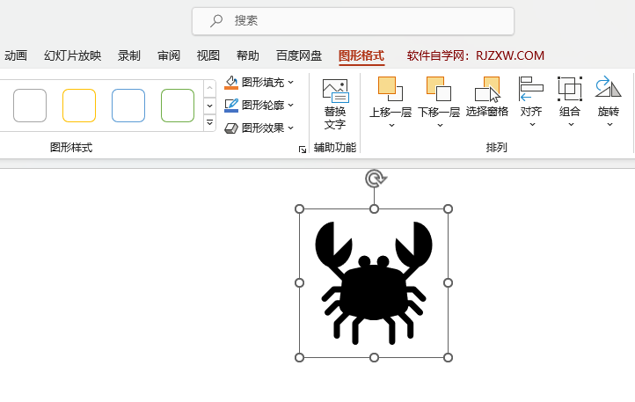Expand the 组合 dropdown arrow

click(x=571, y=124)
